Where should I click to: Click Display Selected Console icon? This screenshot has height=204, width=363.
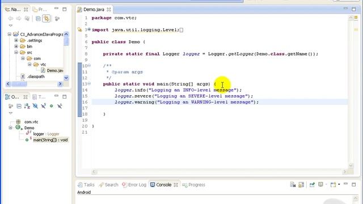(320, 185)
